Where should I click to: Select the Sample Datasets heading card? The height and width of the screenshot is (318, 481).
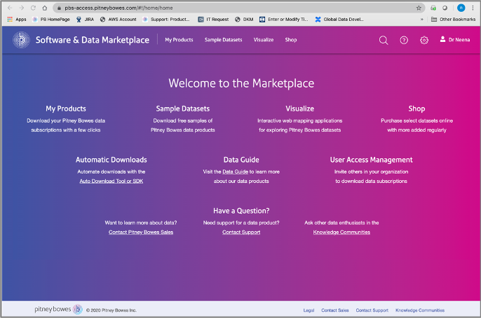point(183,109)
